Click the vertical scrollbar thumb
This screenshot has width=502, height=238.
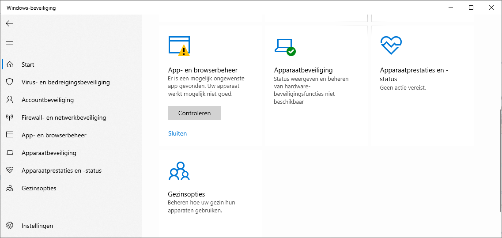[500, 160]
